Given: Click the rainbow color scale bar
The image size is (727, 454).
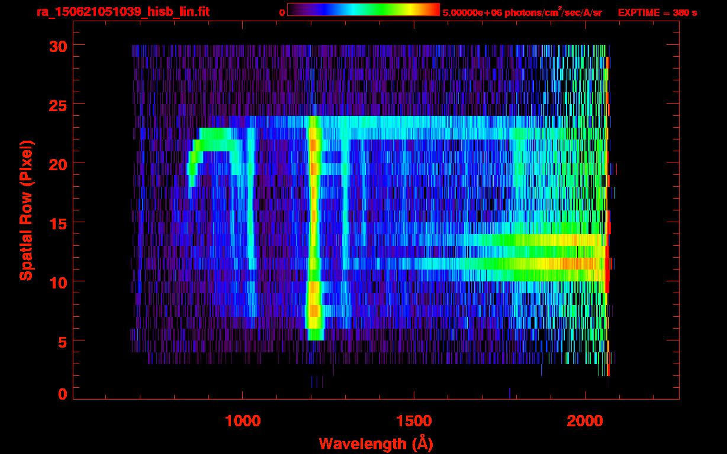Looking at the screenshot, I should [363, 10].
